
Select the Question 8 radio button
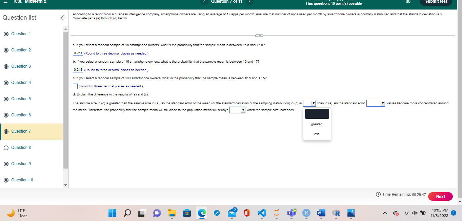point(6,148)
